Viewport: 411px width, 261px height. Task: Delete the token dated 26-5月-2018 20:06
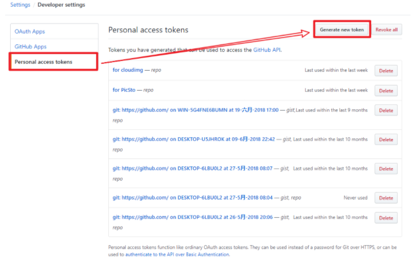[x=386, y=218]
